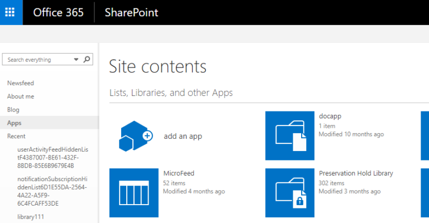Click the Recent navigation heading
Screen dimensions: 429x223
tap(16, 136)
